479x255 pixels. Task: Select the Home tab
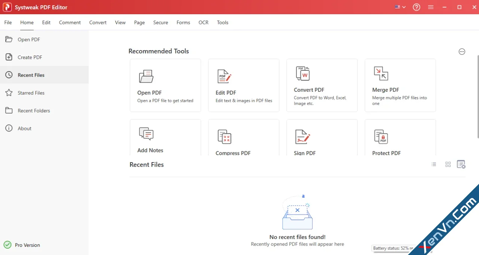pos(27,22)
